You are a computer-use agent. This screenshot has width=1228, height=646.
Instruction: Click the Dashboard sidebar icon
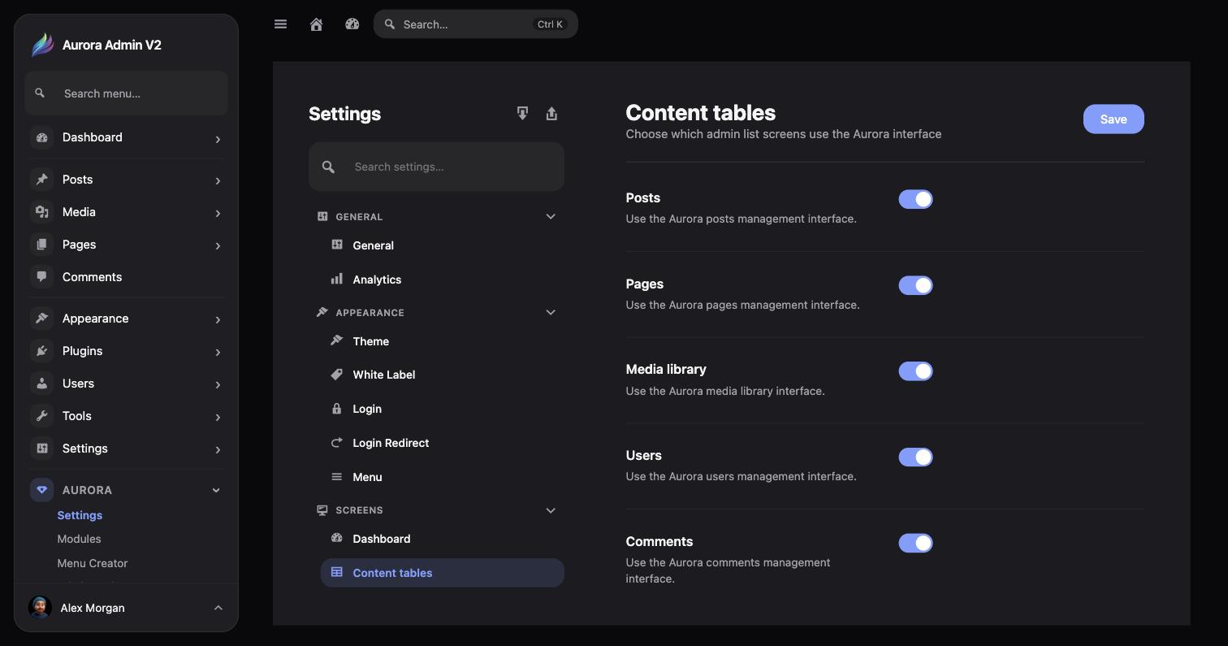click(x=42, y=137)
